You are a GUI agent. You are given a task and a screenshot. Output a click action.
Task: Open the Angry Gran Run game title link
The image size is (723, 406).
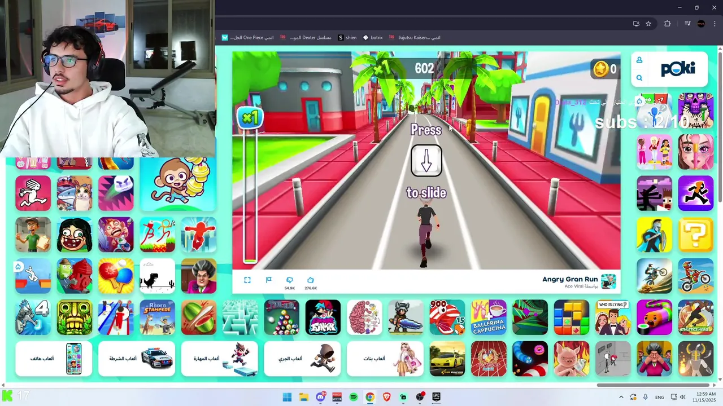tap(570, 279)
